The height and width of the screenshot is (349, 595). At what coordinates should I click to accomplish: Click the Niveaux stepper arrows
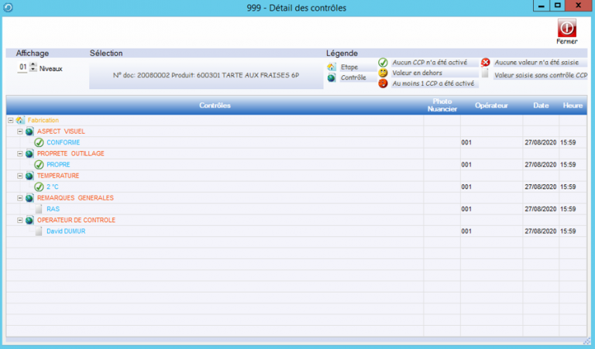pos(33,68)
